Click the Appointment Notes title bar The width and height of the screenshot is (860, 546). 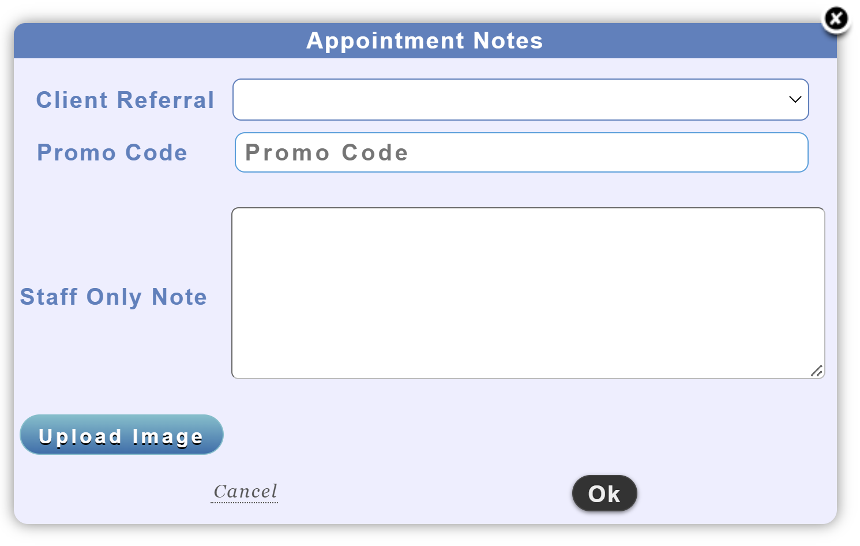coord(425,40)
